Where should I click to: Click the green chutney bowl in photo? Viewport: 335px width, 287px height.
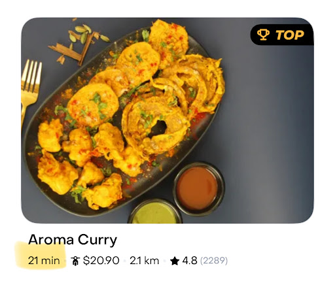click(155, 212)
